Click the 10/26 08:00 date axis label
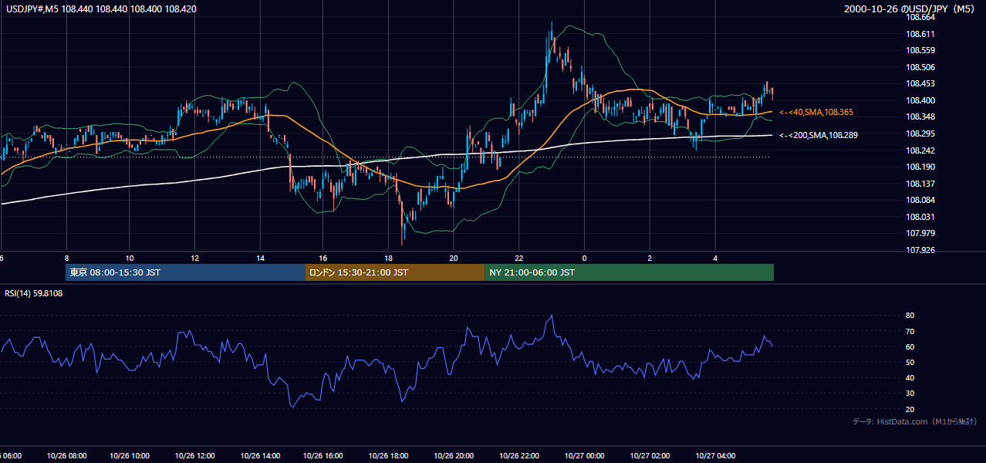This screenshot has width=986, height=463. coord(66,456)
